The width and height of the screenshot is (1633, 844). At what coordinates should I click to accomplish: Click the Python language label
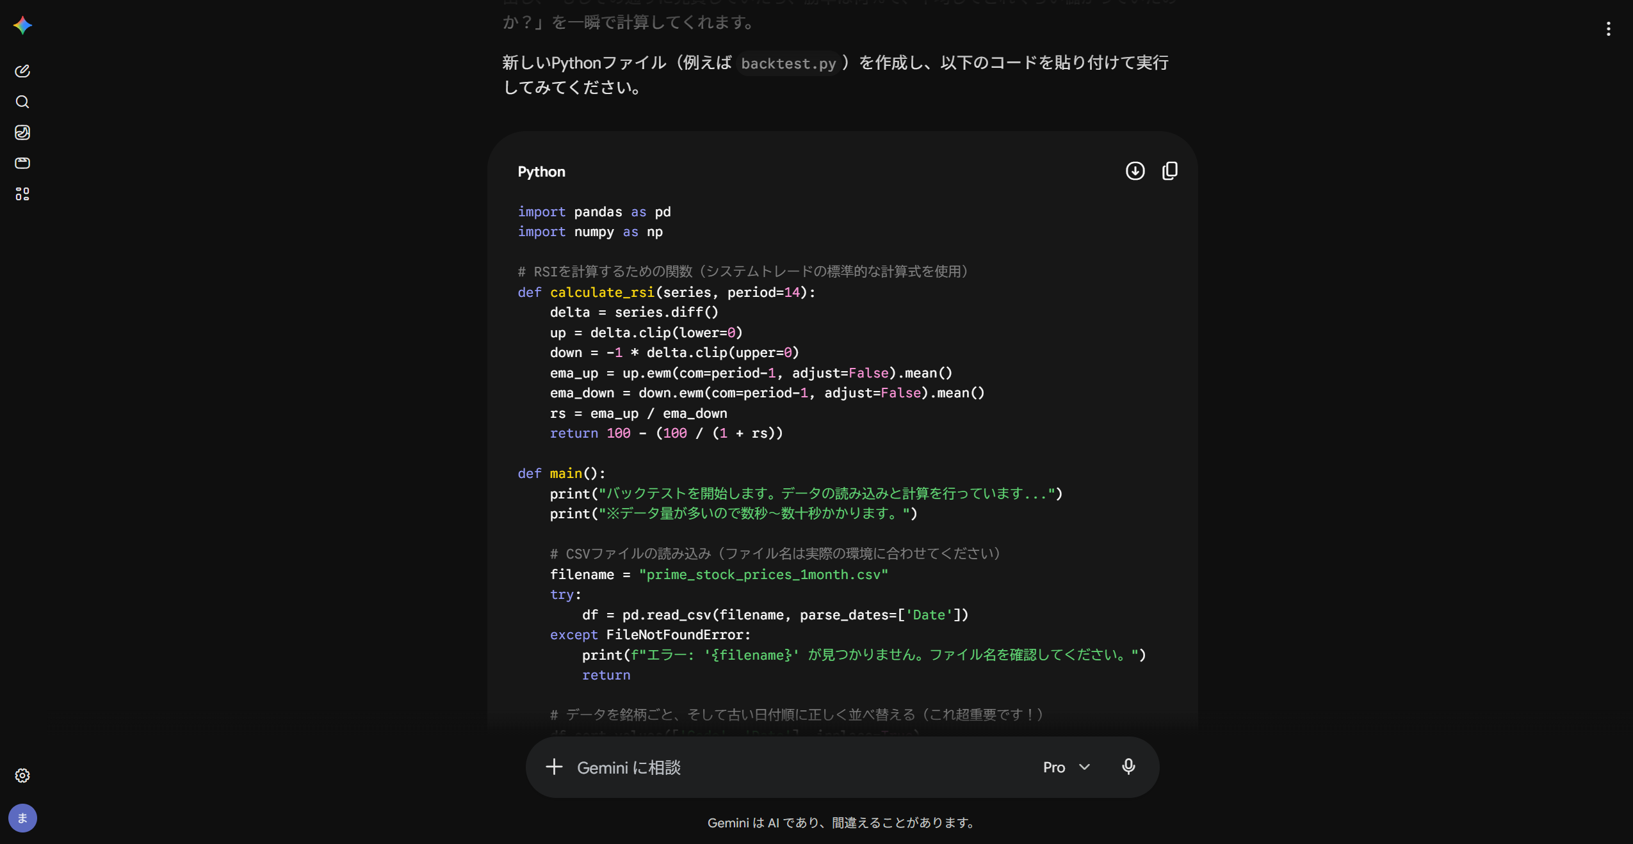(x=541, y=171)
